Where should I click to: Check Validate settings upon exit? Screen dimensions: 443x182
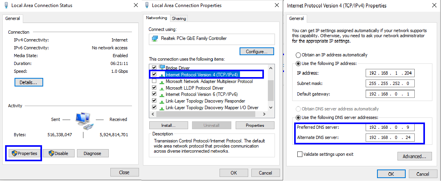pyautogui.click(x=300, y=154)
